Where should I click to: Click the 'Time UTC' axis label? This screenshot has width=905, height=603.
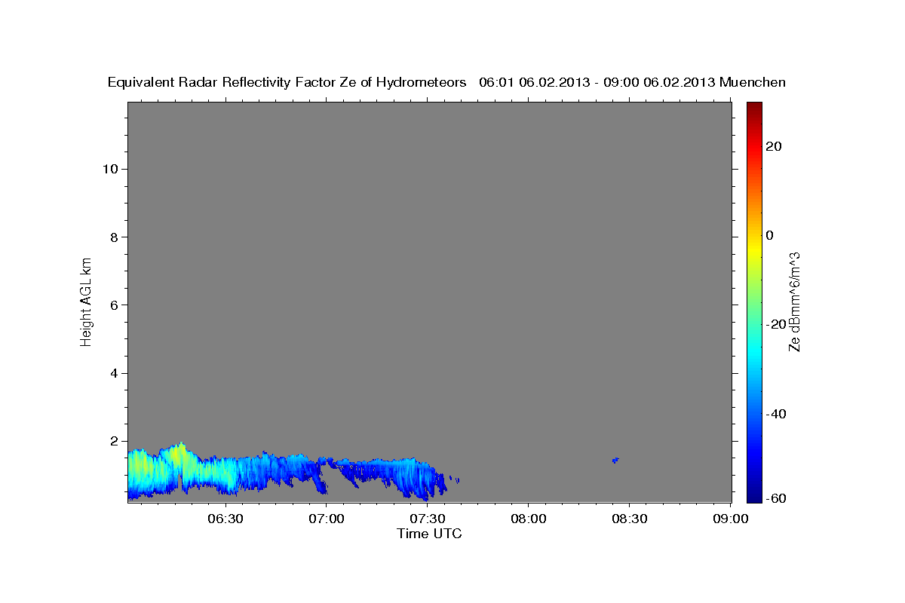click(430, 534)
